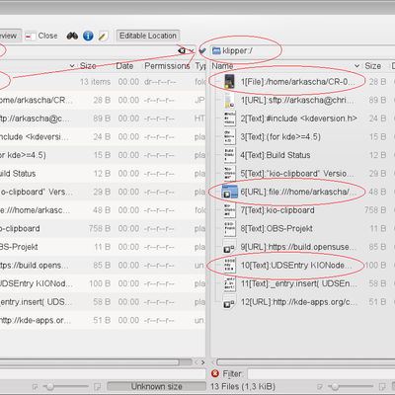395x395 pixels.
Task: Click the icon of 7[Text]:kio-clipboard
Action: pyautogui.click(x=229, y=210)
